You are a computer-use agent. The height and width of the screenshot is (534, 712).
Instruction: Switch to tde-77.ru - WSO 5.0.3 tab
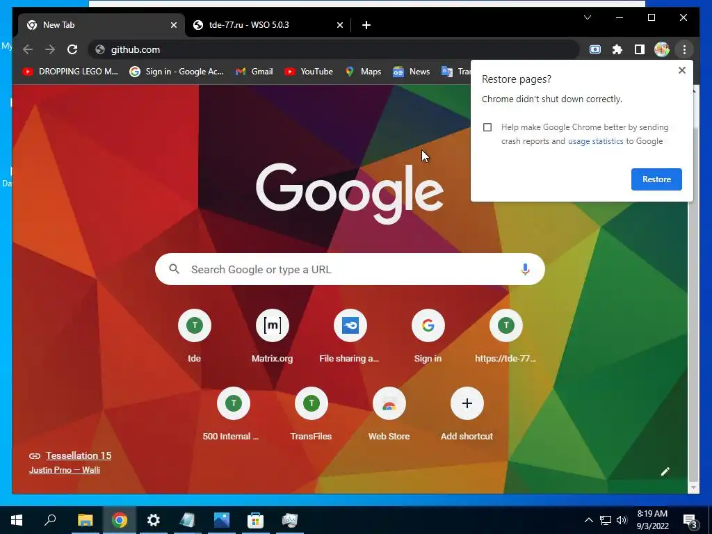pos(268,25)
